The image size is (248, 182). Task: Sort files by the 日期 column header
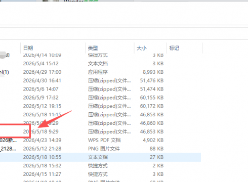[28, 48]
